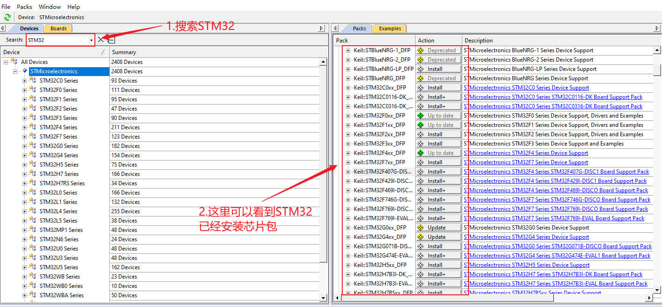662x307 pixels.
Task: Open the Help menu
Action: click(73, 7)
